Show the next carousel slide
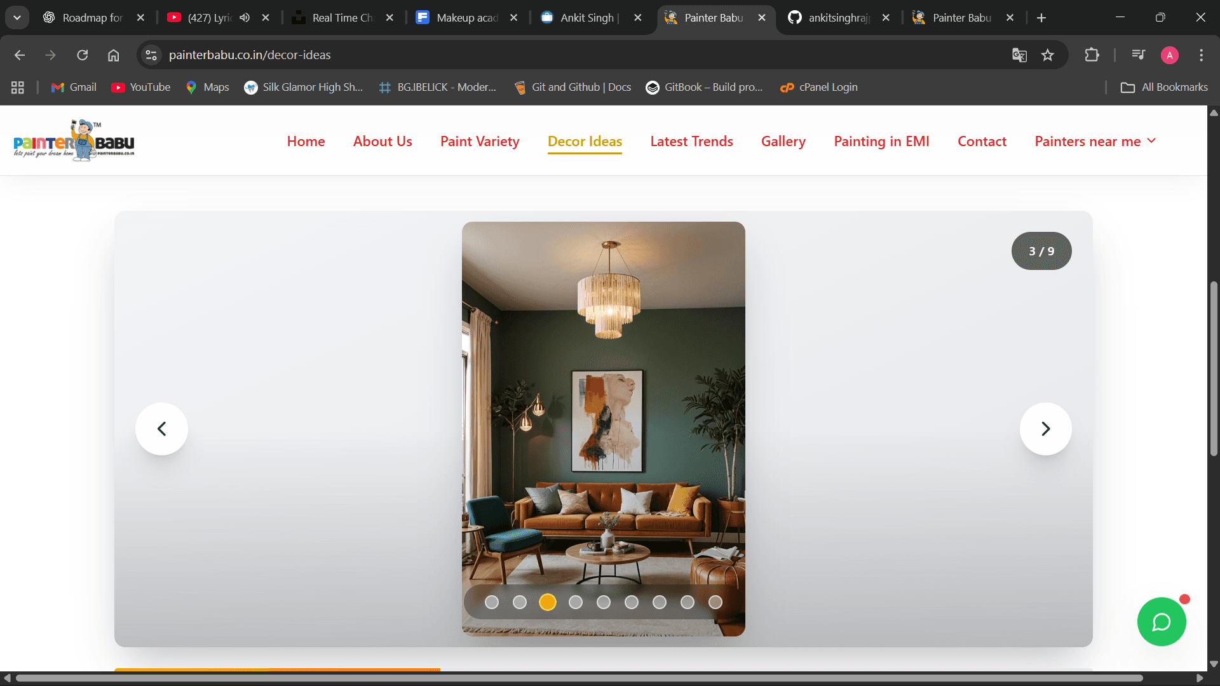The width and height of the screenshot is (1220, 686). [1045, 429]
